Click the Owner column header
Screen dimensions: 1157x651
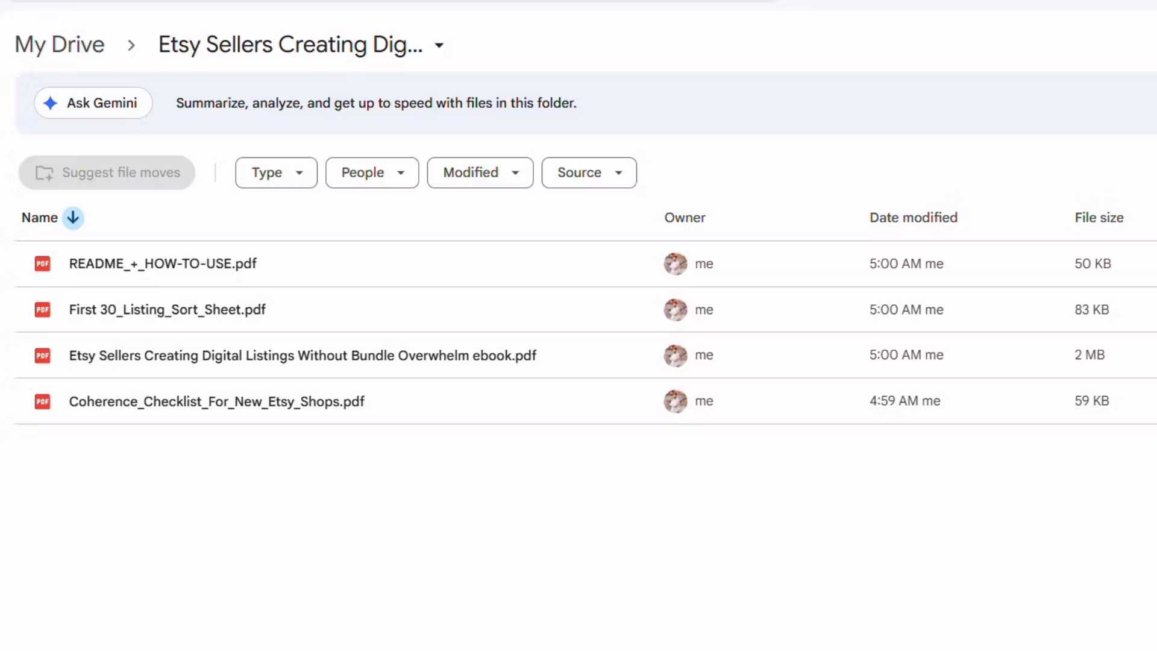coord(685,218)
